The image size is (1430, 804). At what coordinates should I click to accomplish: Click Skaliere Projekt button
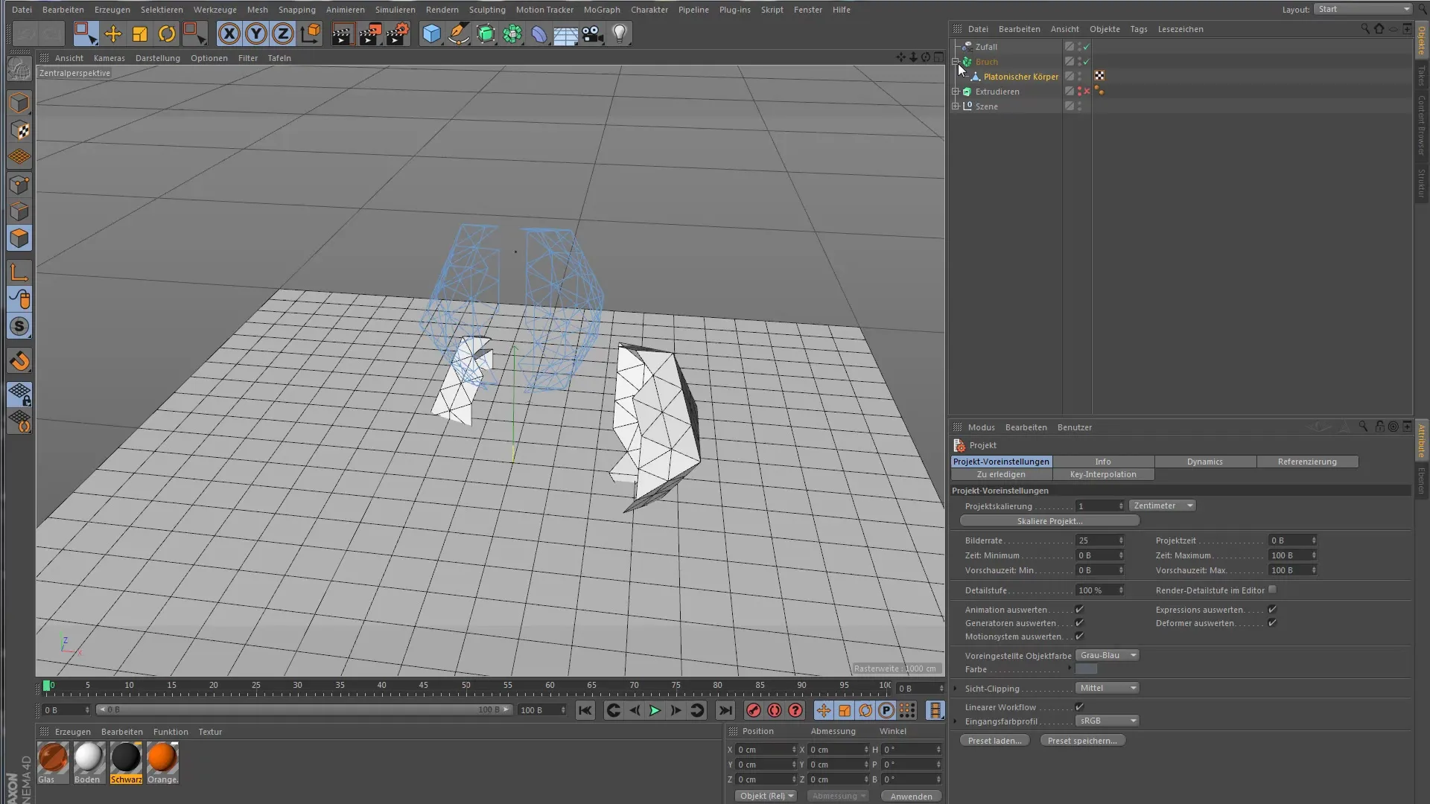[x=1049, y=521]
